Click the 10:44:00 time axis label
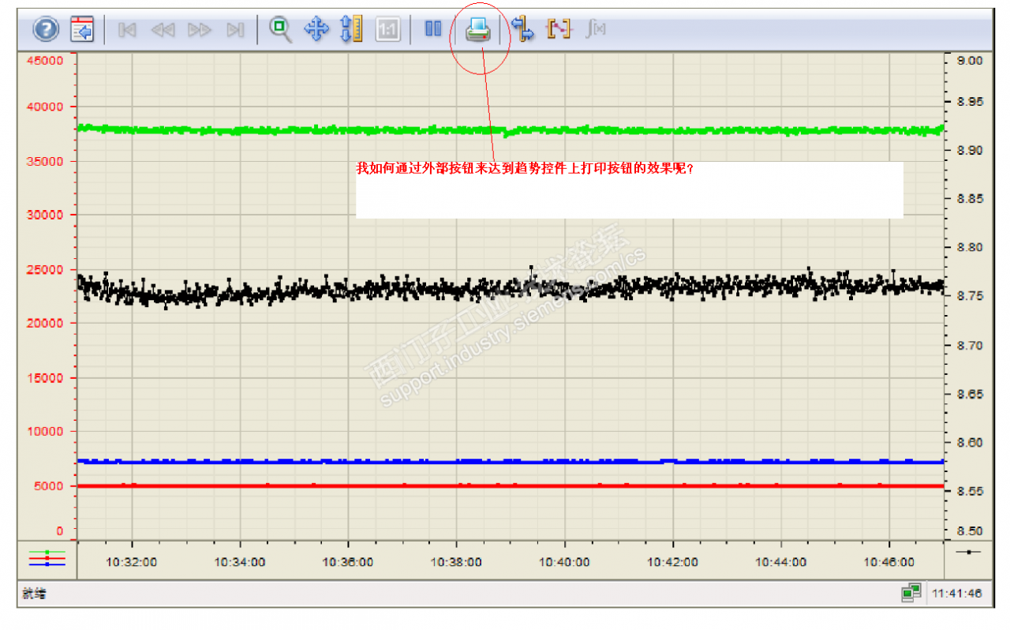 point(780,562)
